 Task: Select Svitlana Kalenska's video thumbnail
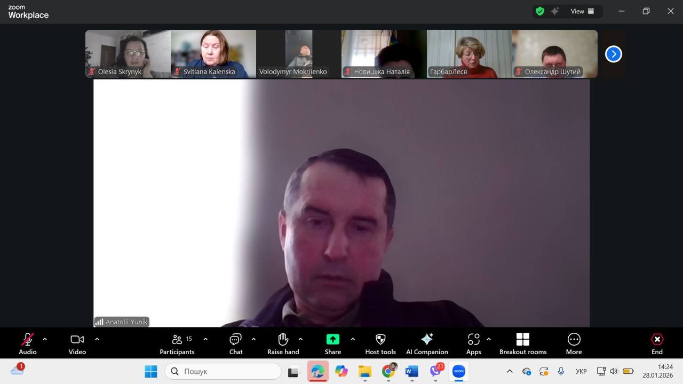[213, 54]
